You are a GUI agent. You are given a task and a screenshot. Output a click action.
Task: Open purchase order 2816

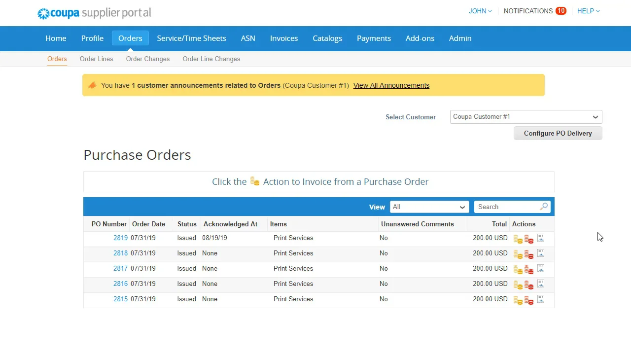coord(120,284)
